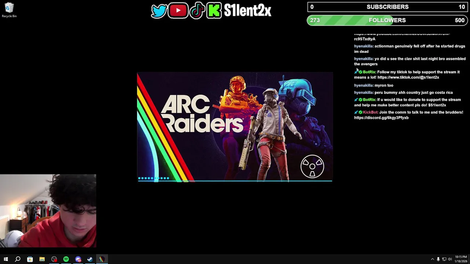Screen dimensions: 470x264
Task: Click the webcam feed thumbnail
Action: (x=48, y=211)
